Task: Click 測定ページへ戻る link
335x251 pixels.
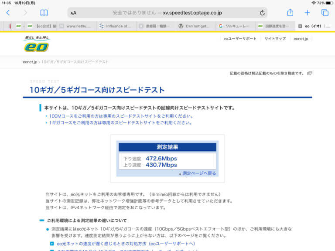Action: point(199,173)
